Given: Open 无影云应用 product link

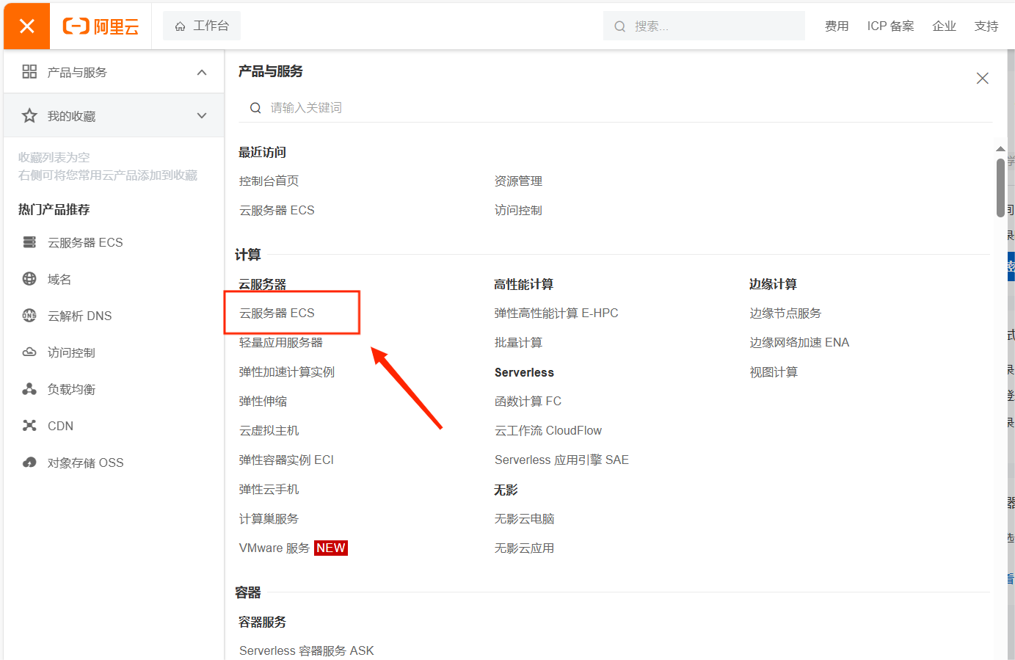Looking at the screenshot, I should pyautogui.click(x=524, y=548).
